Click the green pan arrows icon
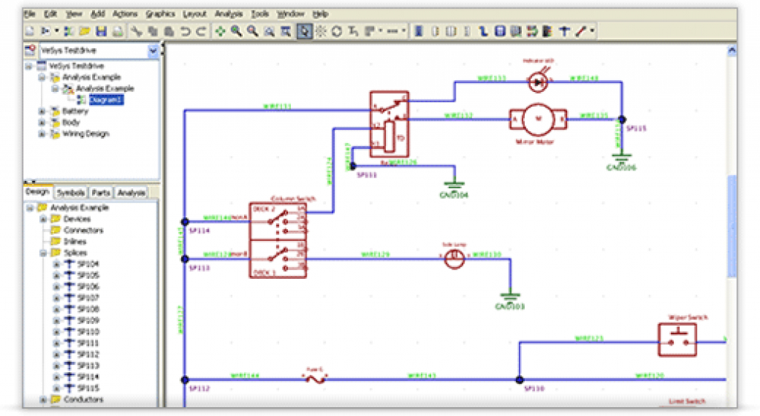 (220, 31)
